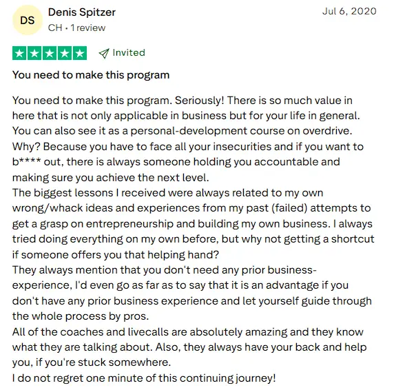Screen dimensions: 396x390
Task: Click the green 'Invited' label text
Action: click(129, 52)
